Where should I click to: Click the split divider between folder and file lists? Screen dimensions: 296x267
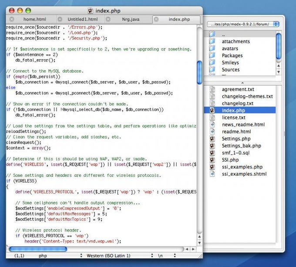(x=242, y=82)
